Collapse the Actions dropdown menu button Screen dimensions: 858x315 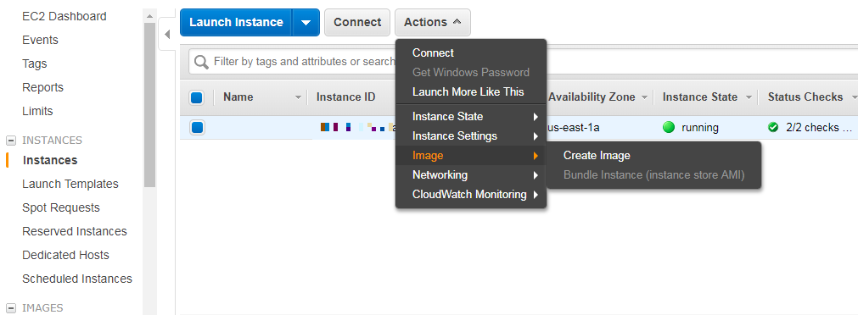(432, 22)
